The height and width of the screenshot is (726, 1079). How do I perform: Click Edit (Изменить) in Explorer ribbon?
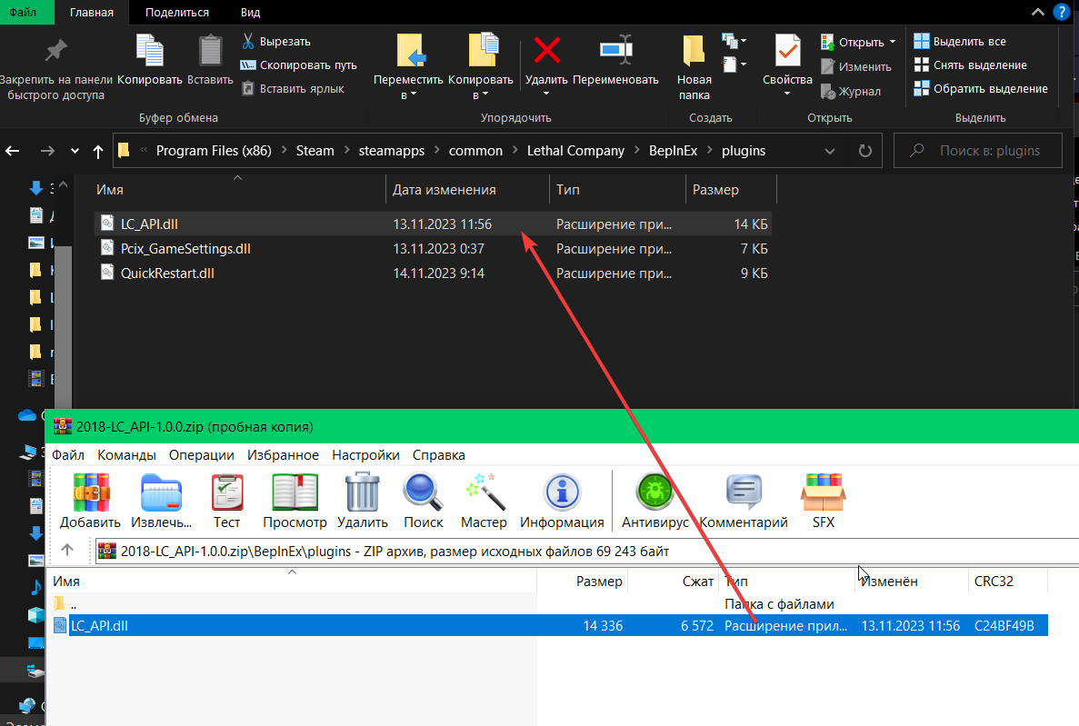pos(856,66)
